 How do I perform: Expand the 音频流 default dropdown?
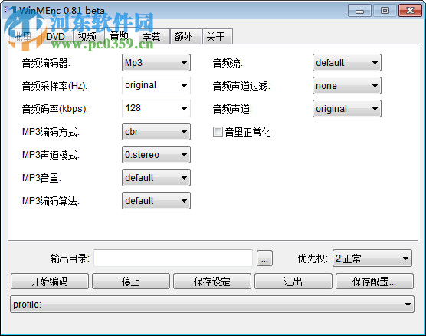pos(347,63)
